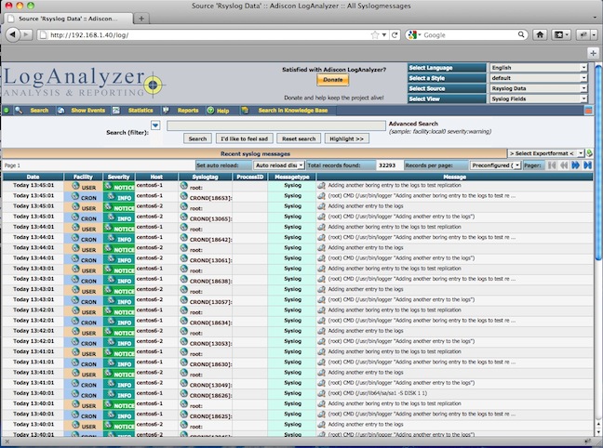Viewport: 603px width, 448px height.
Task: Click the search filter text field
Action: tap(276, 125)
